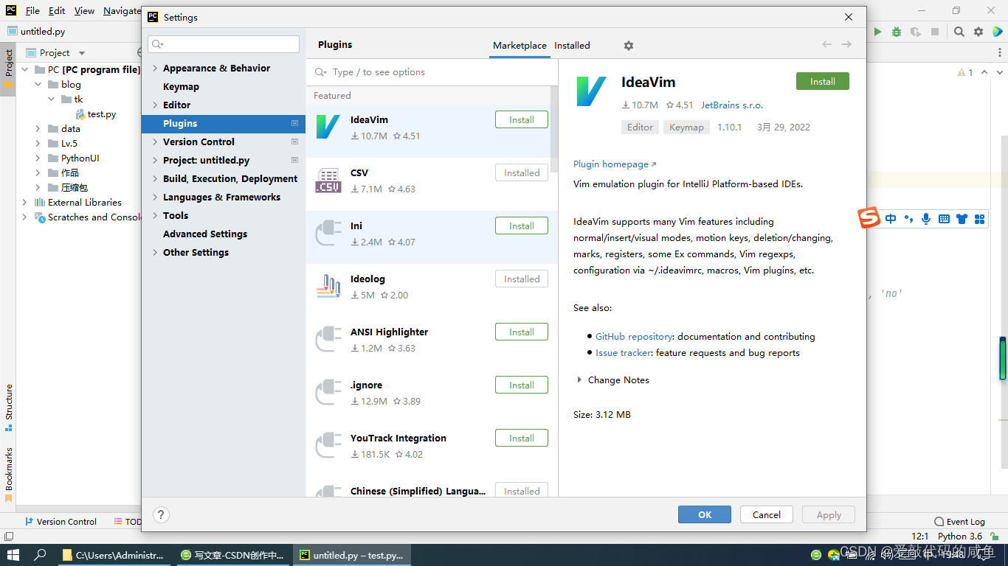
Task: Open Search Everywhere magnifier in main toolbar
Action: [x=959, y=32]
